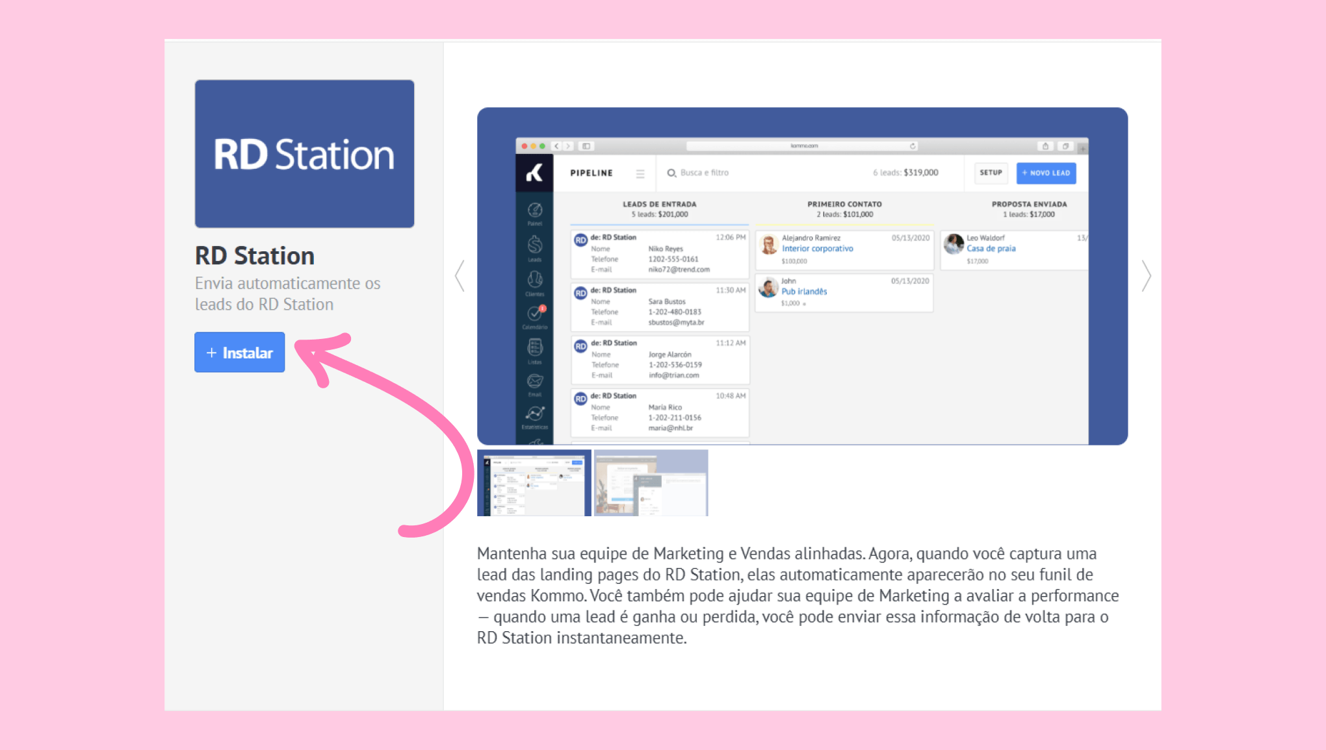Select the first pipeline screenshot thumbnail
The image size is (1326, 750).
point(534,482)
